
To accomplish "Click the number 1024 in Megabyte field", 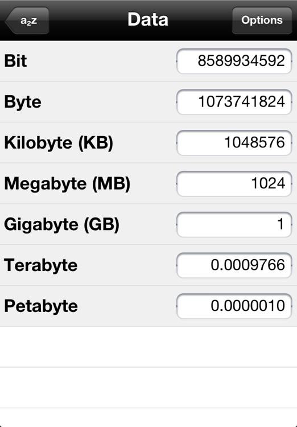I will 268,183.
